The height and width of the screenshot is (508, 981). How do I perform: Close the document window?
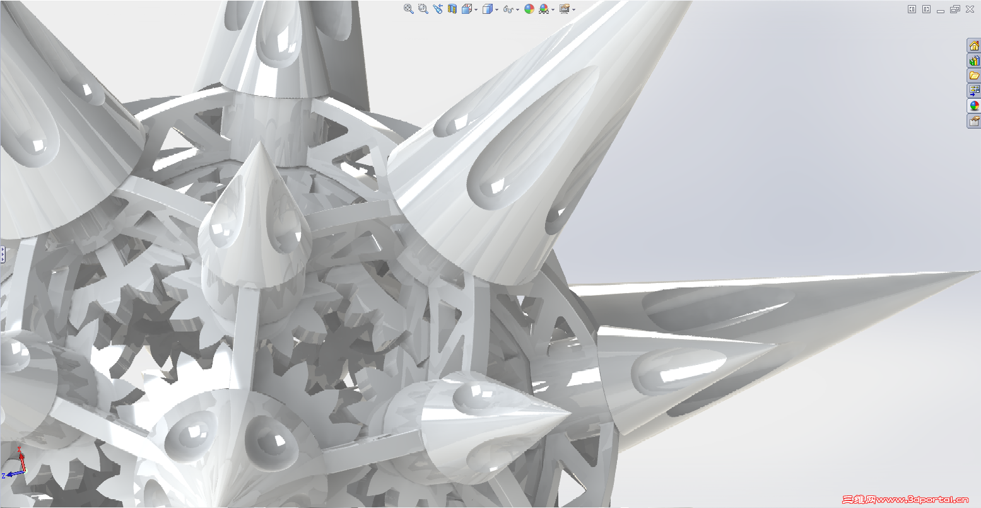pos(970,9)
